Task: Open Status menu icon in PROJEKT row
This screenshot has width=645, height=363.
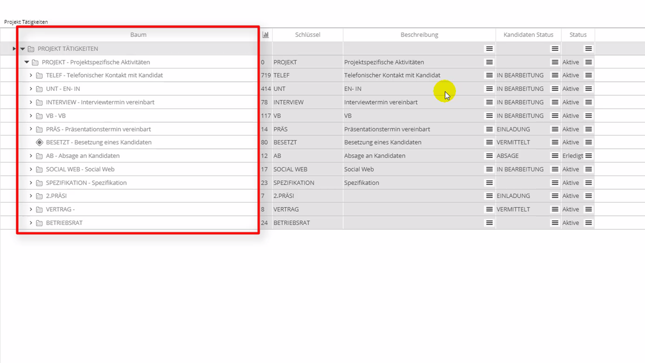Action: click(x=589, y=62)
